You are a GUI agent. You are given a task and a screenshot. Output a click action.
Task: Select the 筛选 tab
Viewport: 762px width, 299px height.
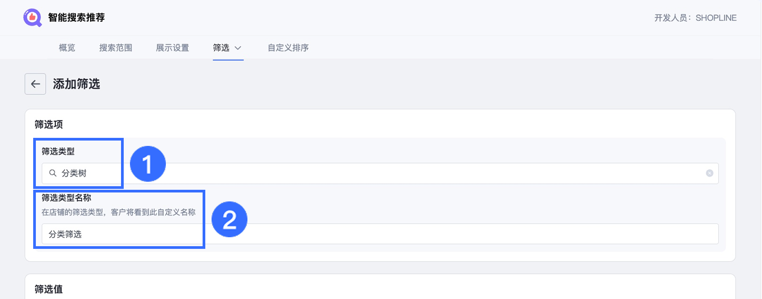coord(221,48)
